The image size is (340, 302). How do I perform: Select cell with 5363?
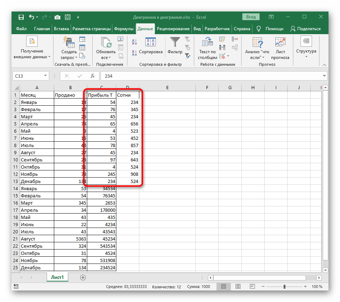click(x=70, y=239)
